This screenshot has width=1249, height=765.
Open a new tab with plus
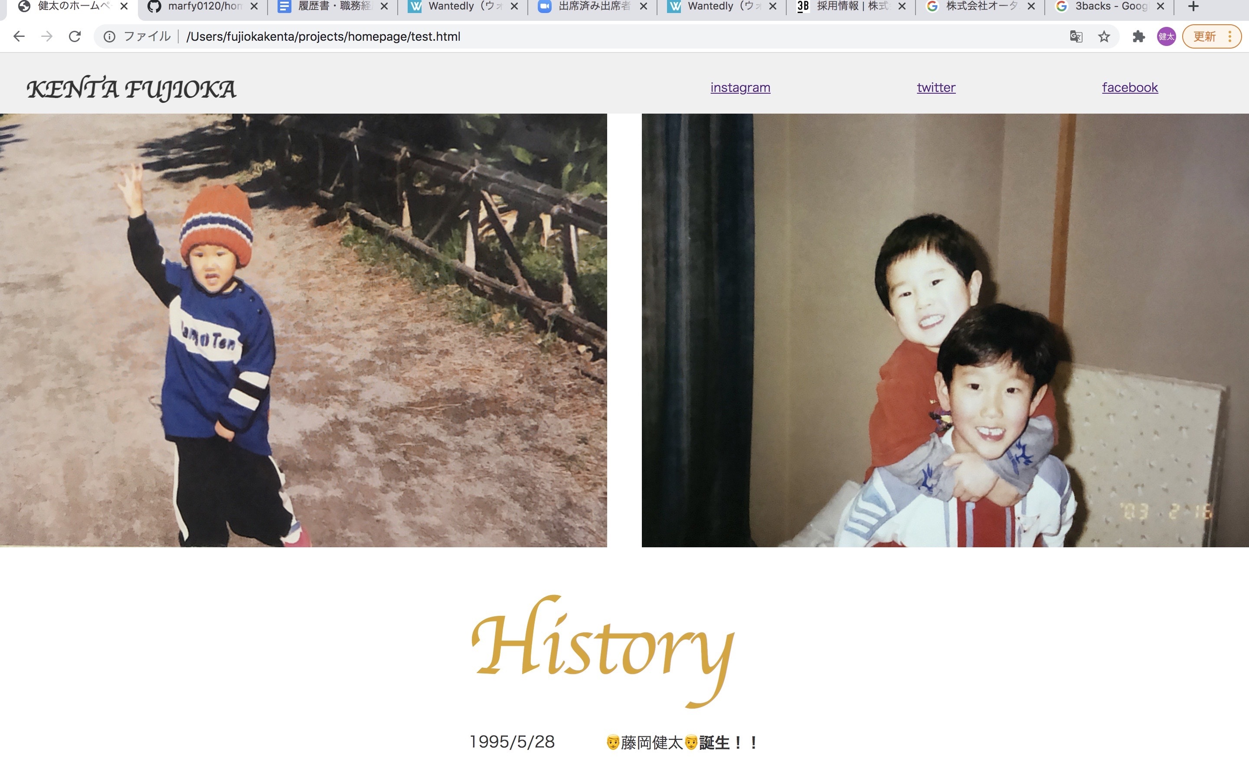coord(1193,7)
